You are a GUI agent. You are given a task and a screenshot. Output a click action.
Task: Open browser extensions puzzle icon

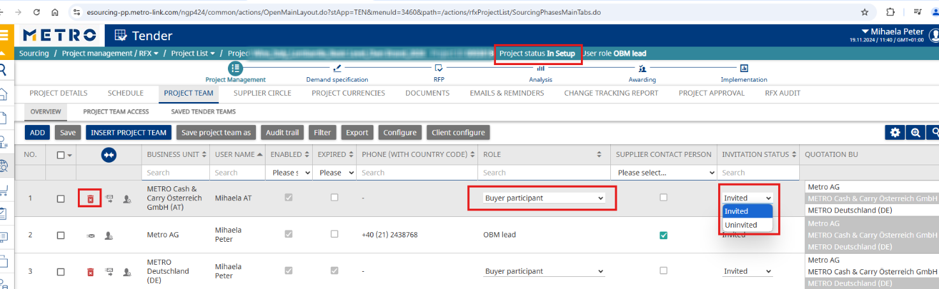click(890, 11)
